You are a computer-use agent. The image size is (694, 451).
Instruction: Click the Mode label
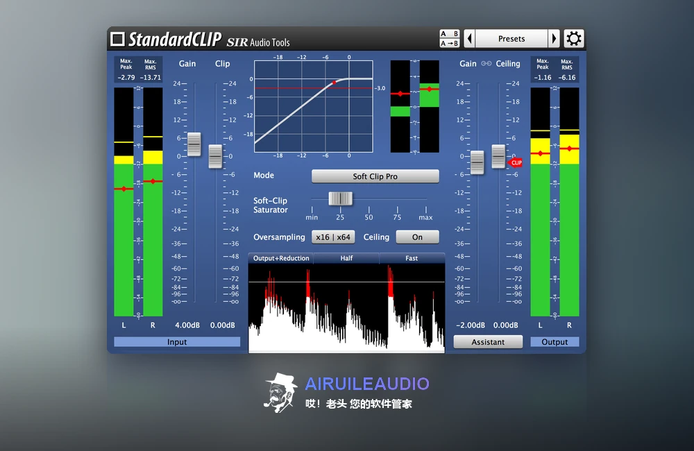click(x=264, y=176)
